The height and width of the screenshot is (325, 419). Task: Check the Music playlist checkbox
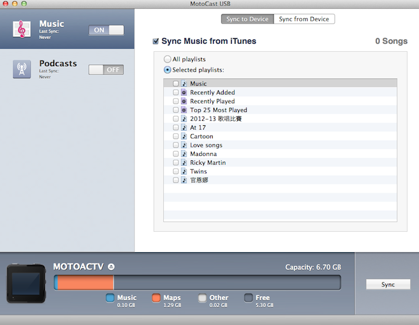[176, 83]
